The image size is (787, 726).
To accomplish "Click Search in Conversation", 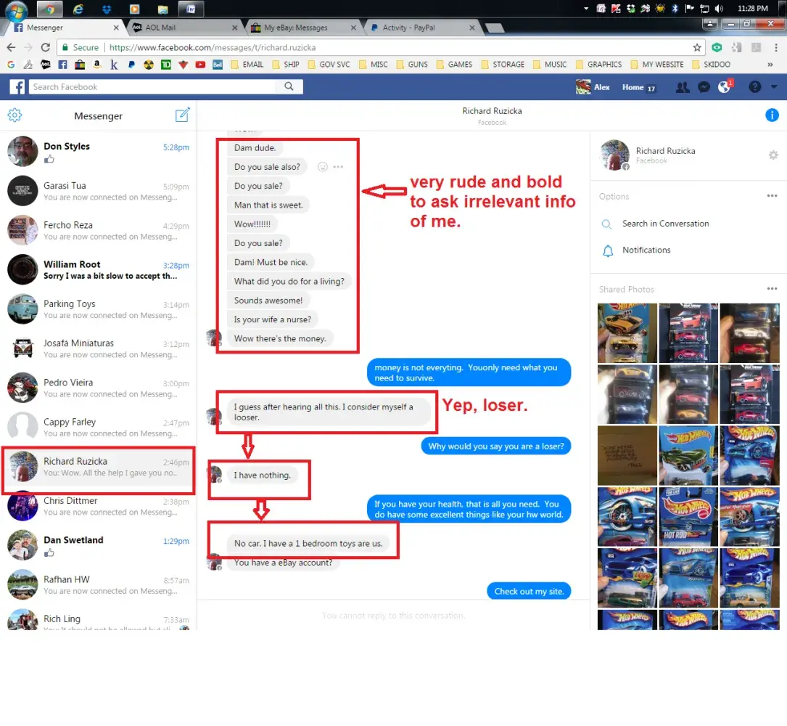I will click(x=665, y=224).
